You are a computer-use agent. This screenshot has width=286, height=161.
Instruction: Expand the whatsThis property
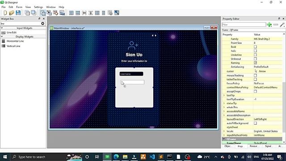224,107
